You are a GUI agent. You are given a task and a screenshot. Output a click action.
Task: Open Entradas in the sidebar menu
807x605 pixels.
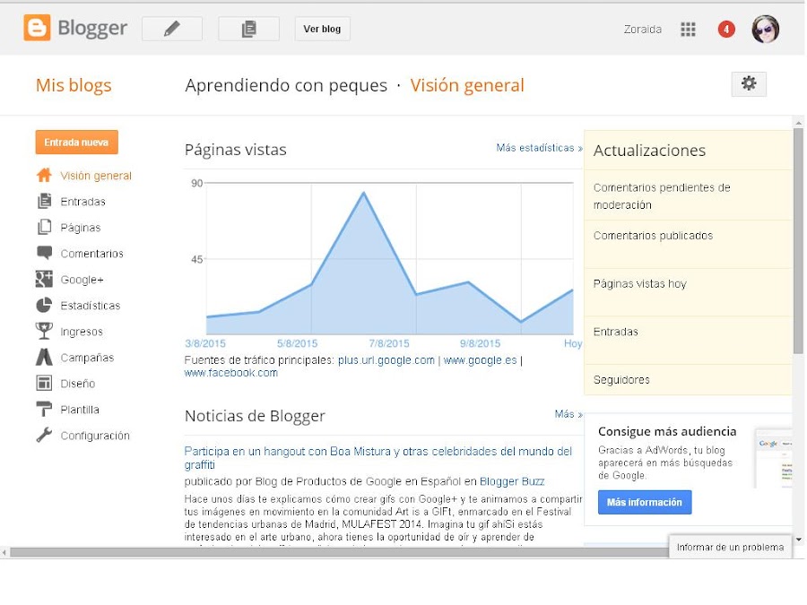pos(82,202)
